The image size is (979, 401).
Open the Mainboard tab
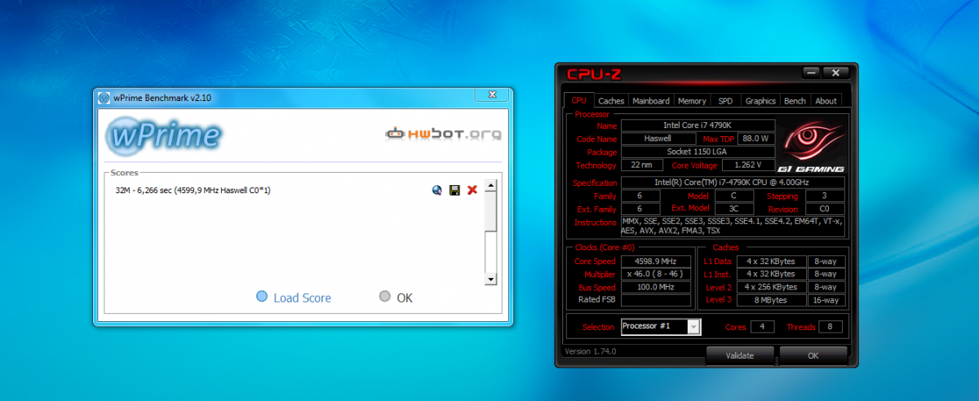tap(651, 101)
